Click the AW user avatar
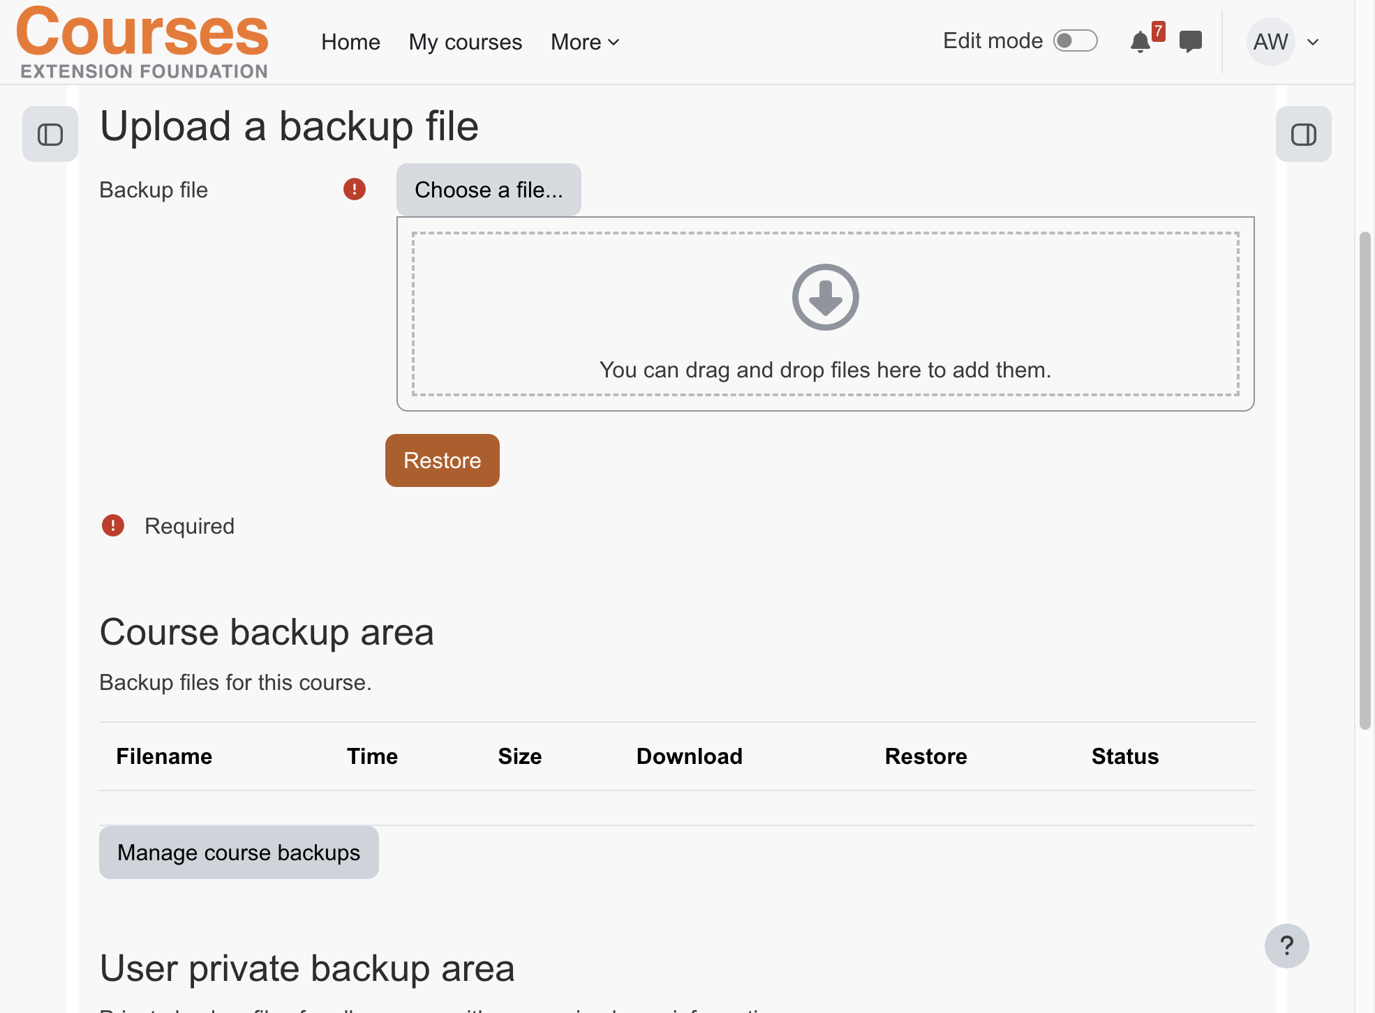The image size is (1375, 1013). point(1270,42)
